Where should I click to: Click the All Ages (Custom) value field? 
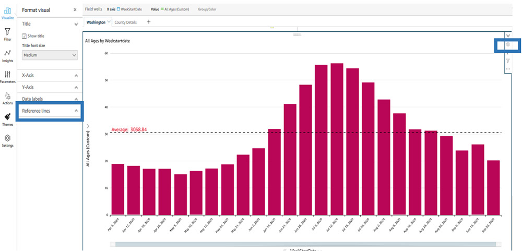tap(177, 9)
